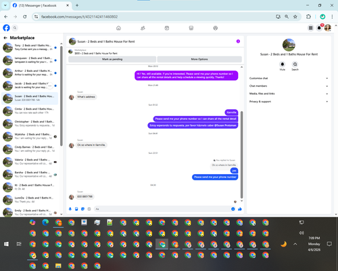Open LunnDe conversation in the list

tap(30, 200)
